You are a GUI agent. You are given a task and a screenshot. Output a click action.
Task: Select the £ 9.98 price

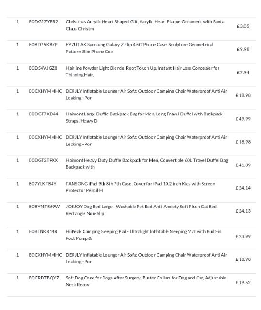coord(243,49)
